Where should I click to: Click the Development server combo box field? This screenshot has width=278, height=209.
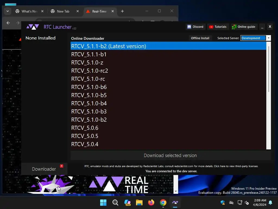(253, 38)
